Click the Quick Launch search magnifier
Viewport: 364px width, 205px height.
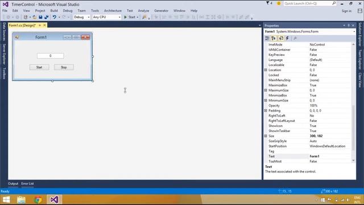334,3
